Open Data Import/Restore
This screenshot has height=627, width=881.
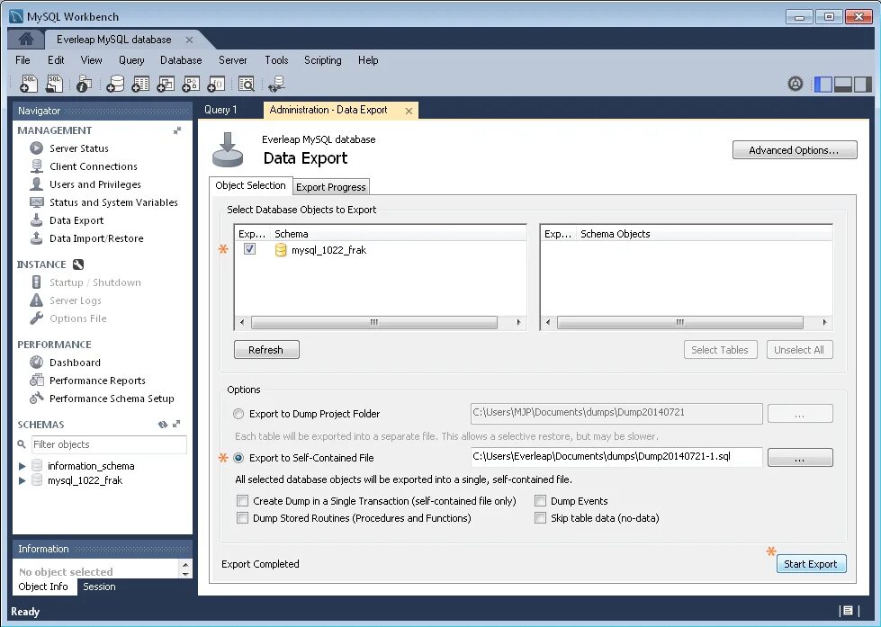pyautogui.click(x=96, y=238)
